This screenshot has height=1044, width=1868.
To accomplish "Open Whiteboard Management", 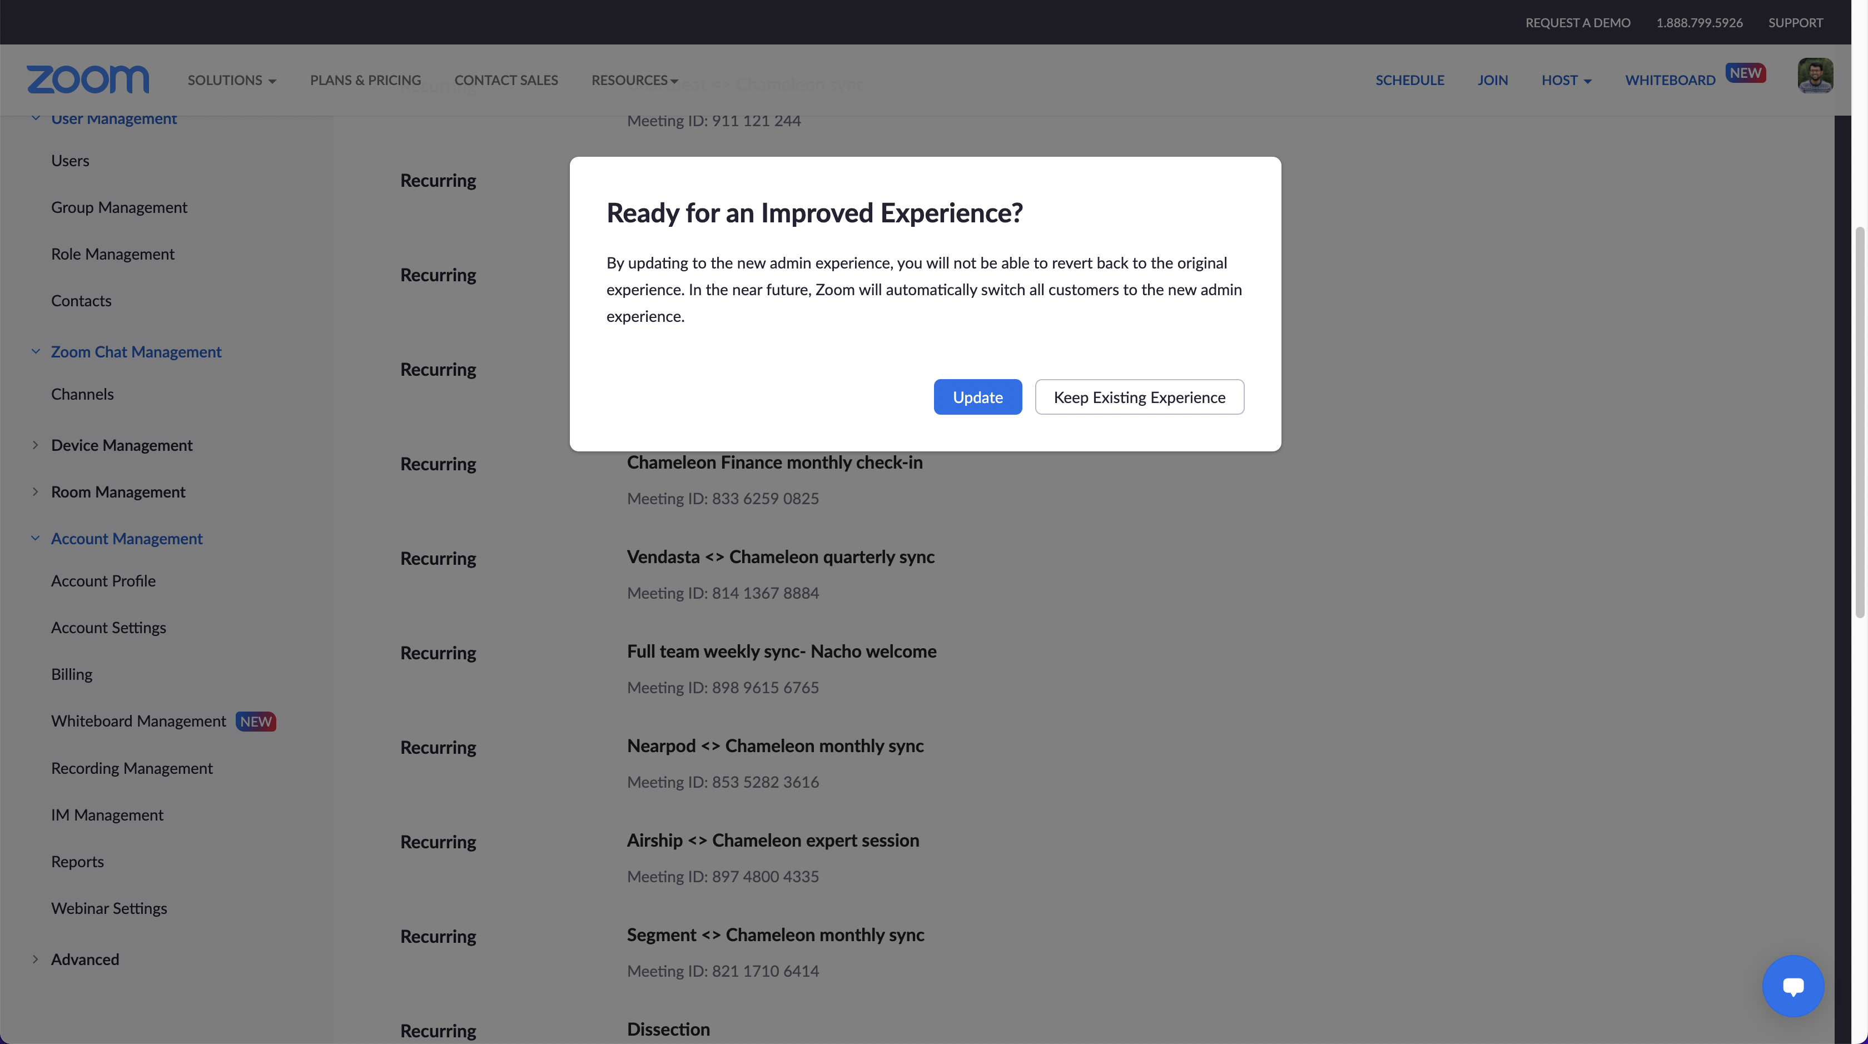I will coord(138,722).
